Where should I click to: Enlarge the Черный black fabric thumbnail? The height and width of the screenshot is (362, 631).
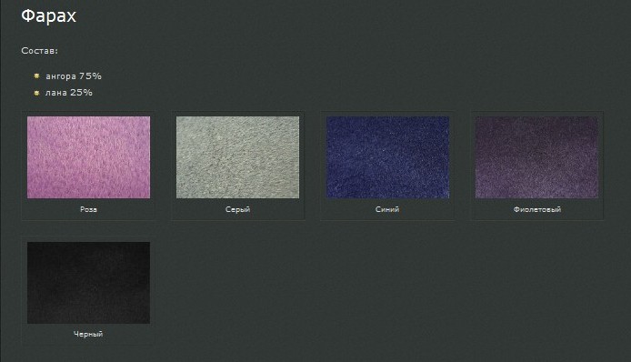point(88,283)
